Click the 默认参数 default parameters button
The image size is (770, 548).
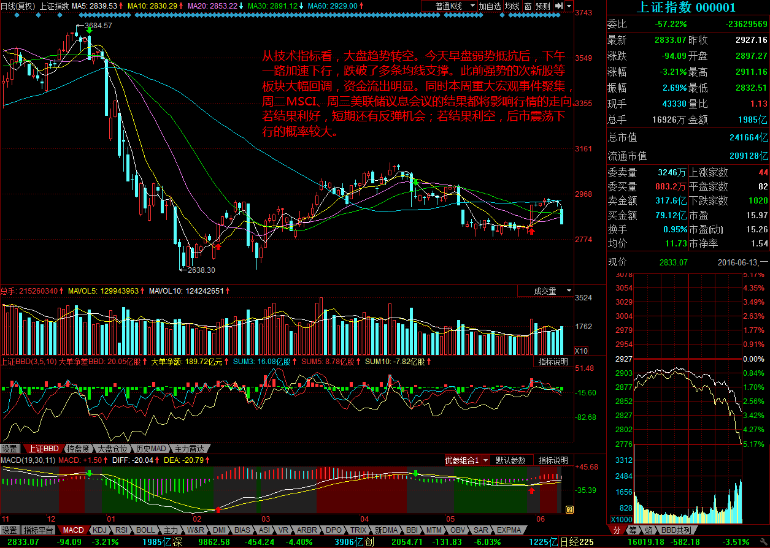click(510, 460)
